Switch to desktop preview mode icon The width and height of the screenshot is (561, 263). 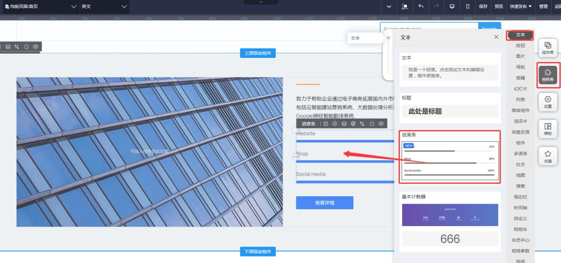pyautogui.click(x=452, y=7)
